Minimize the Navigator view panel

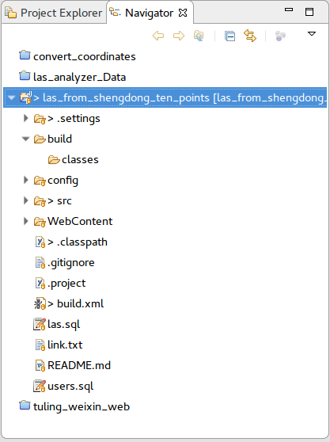(x=289, y=10)
